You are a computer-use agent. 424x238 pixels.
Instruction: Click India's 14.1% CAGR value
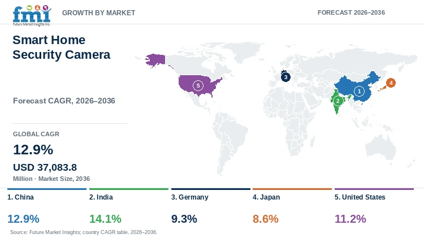105,219
